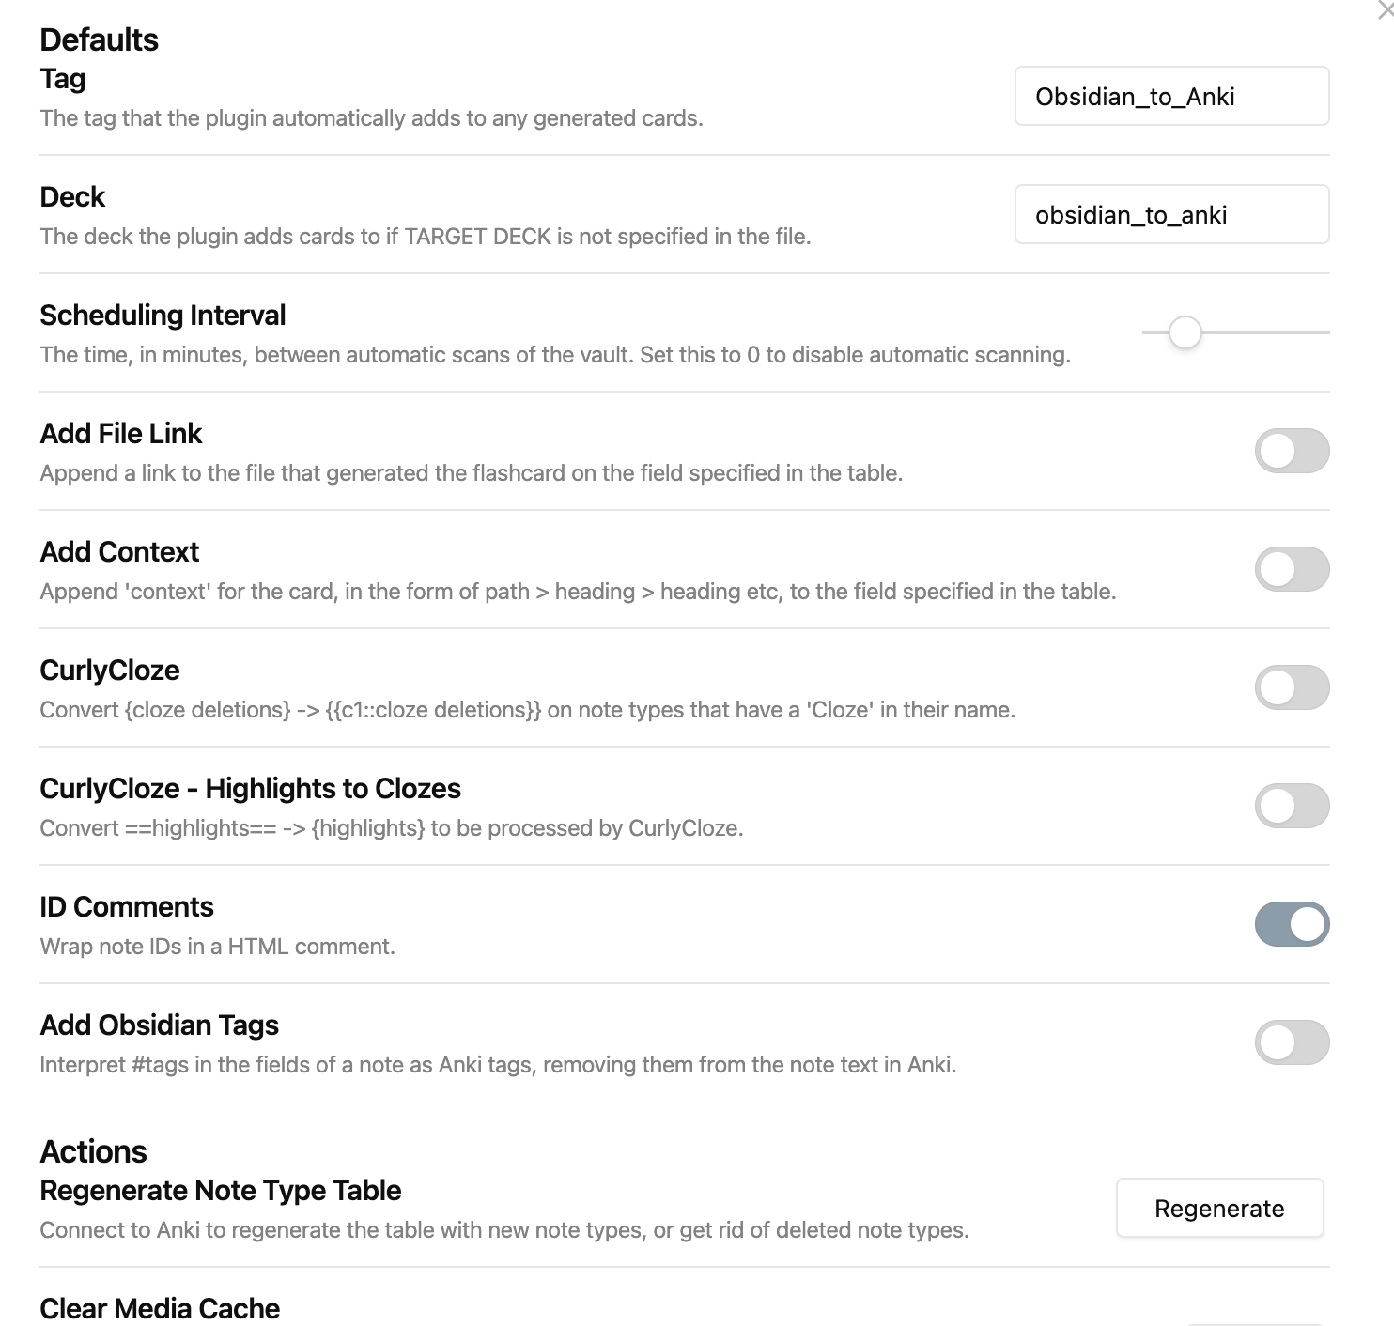Viewport: 1394px width, 1326px height.
Task: Enable the Add Obsidian Tags toggle
Action: click(1293, 1042)
